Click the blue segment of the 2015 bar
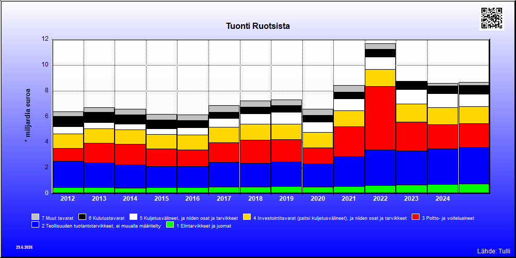This screenshot has height=258, width=516. click(162, 177)
